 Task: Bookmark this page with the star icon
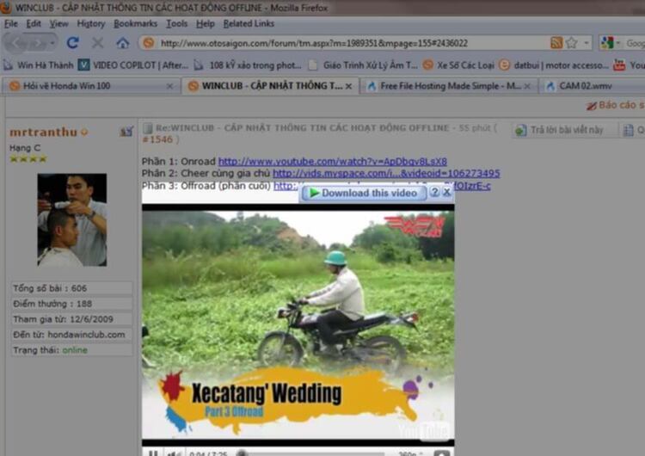[x=571, y=43]
